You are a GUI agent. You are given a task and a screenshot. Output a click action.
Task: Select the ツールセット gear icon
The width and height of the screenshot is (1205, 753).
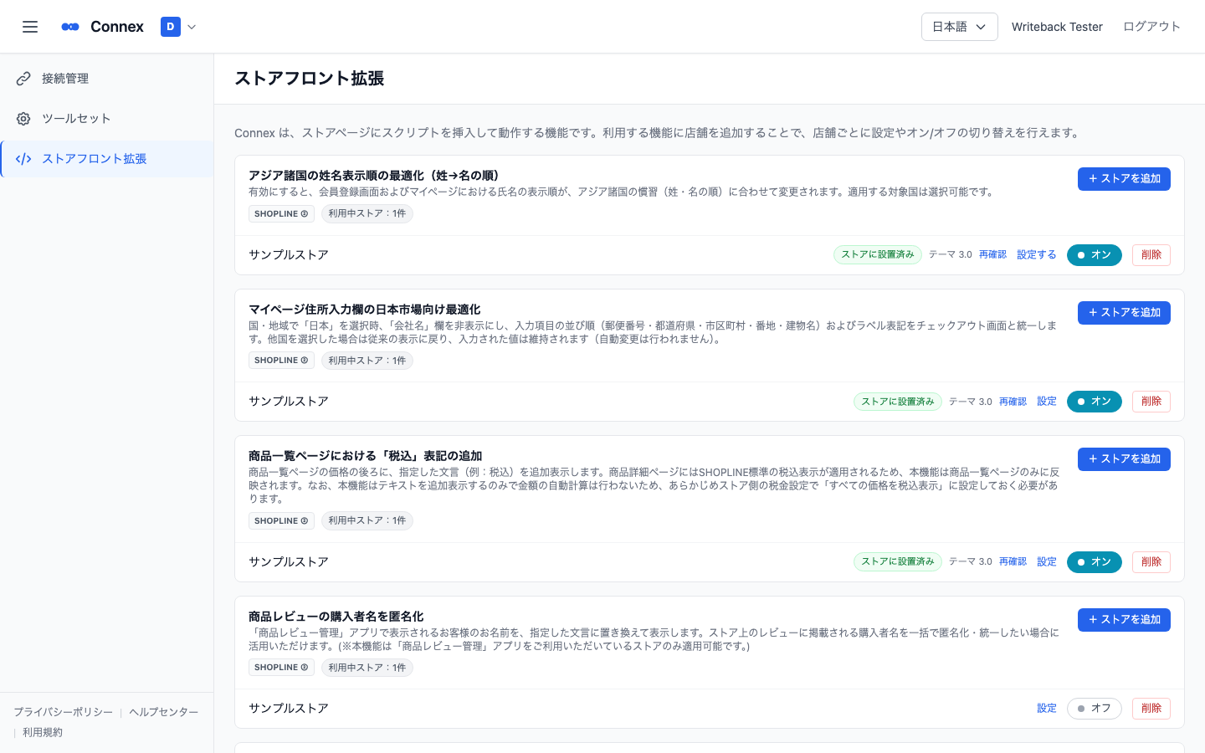[x=23, y=119]
